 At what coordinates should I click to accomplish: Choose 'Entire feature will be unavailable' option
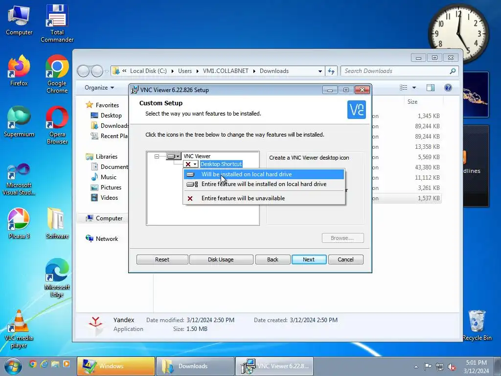[264, 198]
